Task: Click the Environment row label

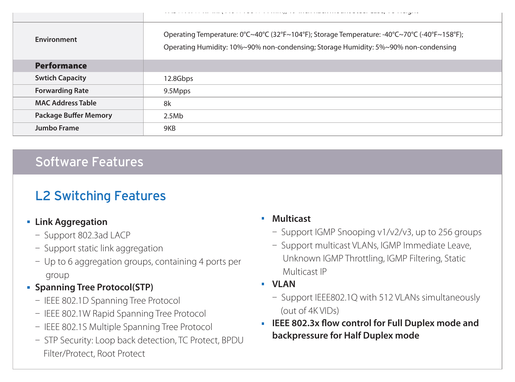Action: 56,40
